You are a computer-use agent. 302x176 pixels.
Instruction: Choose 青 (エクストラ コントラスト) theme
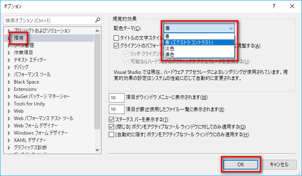click(199, 42)
